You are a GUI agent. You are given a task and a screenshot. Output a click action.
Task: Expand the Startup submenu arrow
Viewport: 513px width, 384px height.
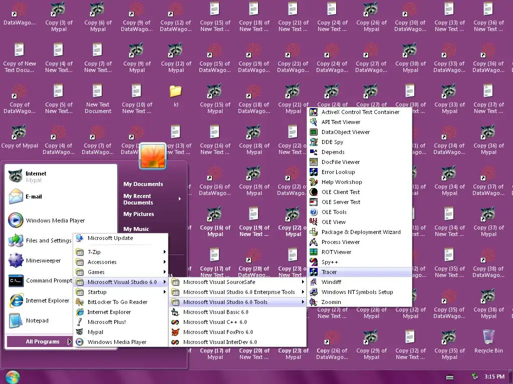[164, 292]
